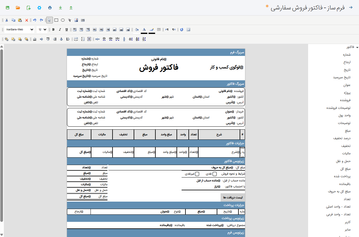359x237 pixels.
Task: Set left-to-right text direction
Action: point(167,29)
